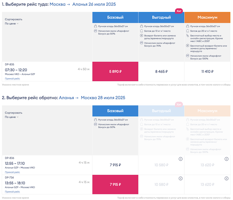Select 5 890 ₽ Базовый fare for DP-835
The height and width of the screenshot is (200, 233).
point(115,72)
